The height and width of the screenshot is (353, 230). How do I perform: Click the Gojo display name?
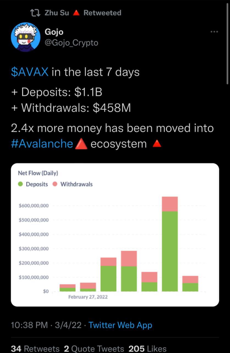(x=54, y=32)
